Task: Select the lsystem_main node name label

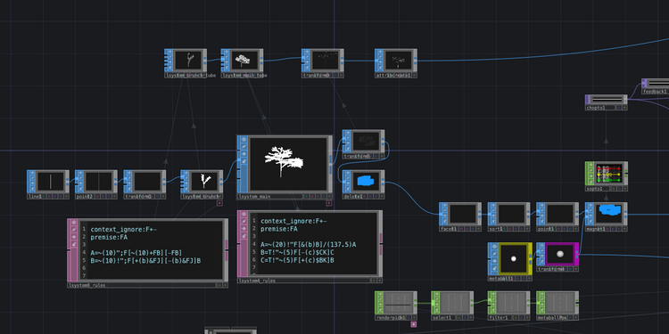Action: tap(254, 197)
